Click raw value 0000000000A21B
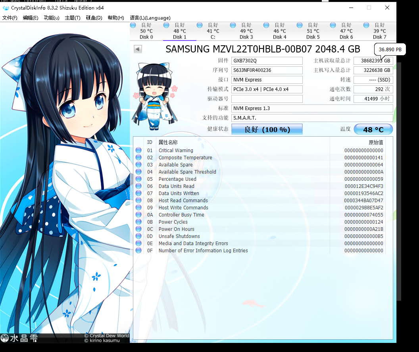 (364, 229)
